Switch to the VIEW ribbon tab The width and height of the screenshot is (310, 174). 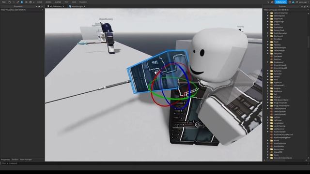click(74, 2)
